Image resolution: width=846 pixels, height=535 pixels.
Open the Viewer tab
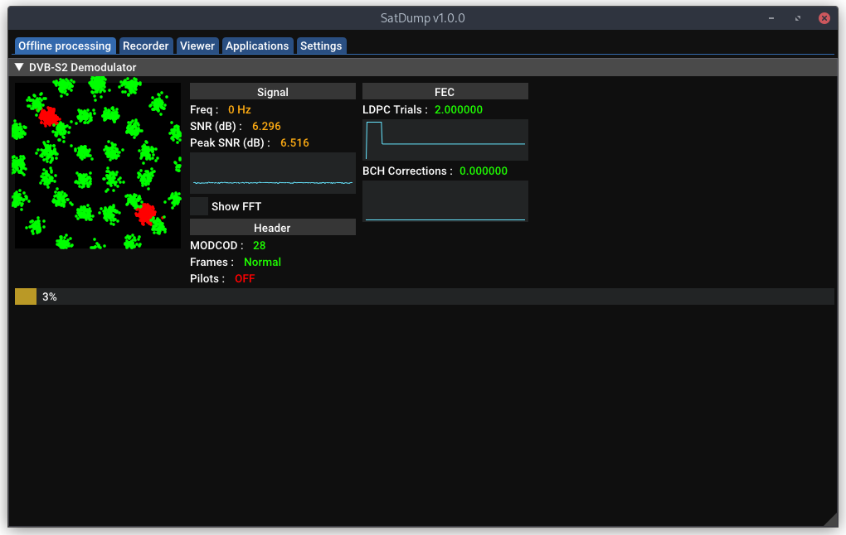(x=197, y=46)
